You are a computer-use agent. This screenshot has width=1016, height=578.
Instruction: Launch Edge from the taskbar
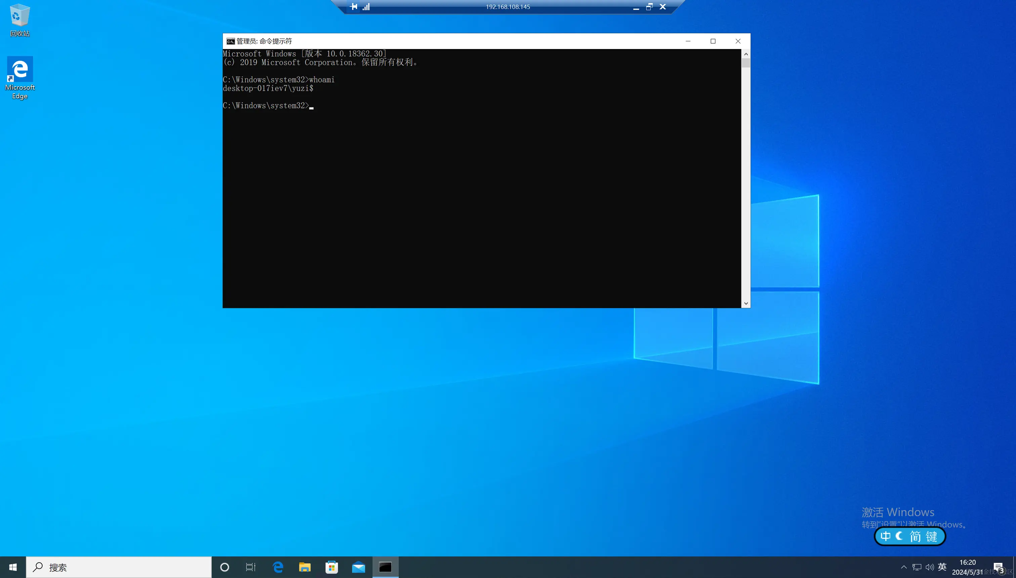(278, 567)
